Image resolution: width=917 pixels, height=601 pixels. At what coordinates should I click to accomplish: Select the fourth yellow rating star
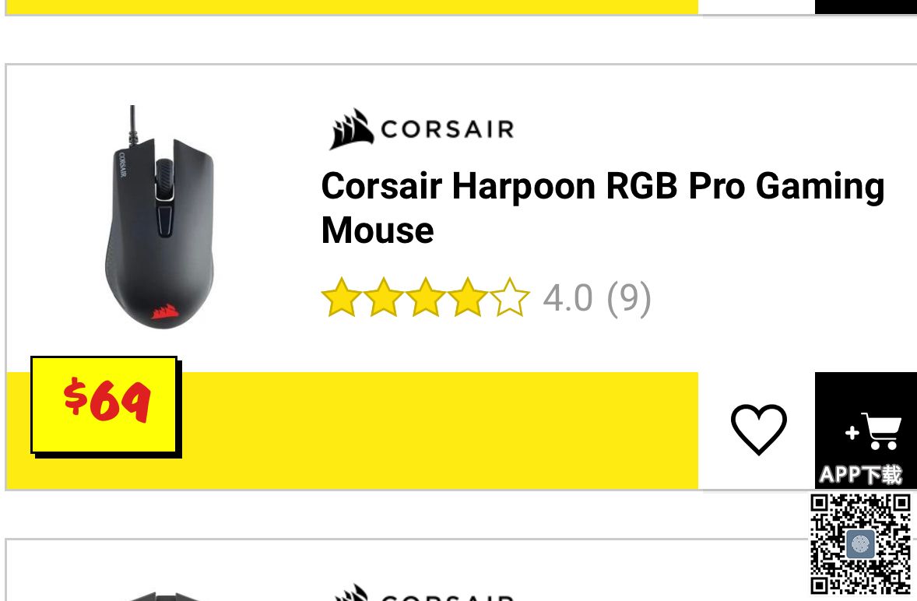click(x=468, y=297)
